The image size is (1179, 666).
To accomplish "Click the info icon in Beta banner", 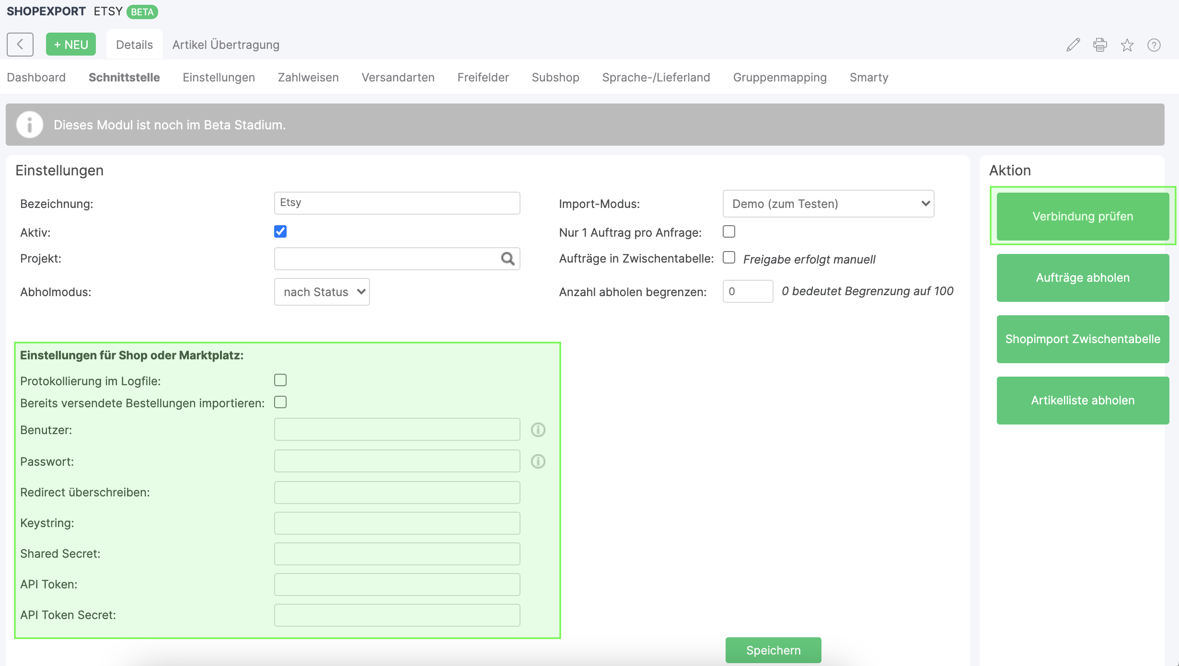I will (30, 125).
